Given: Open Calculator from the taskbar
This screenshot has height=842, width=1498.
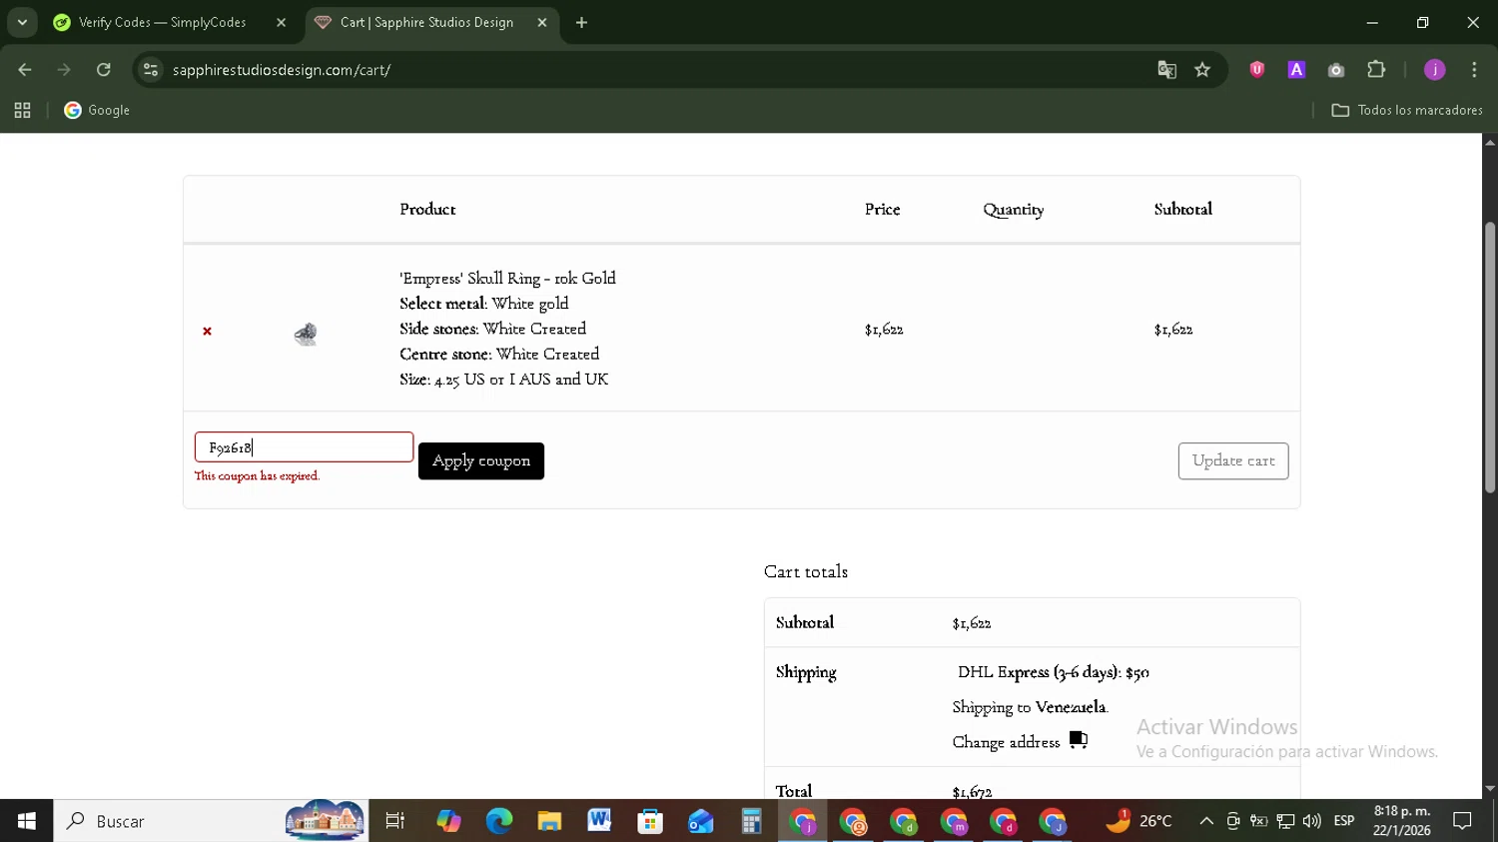Looking at the screenshot, I should (751, 821).
